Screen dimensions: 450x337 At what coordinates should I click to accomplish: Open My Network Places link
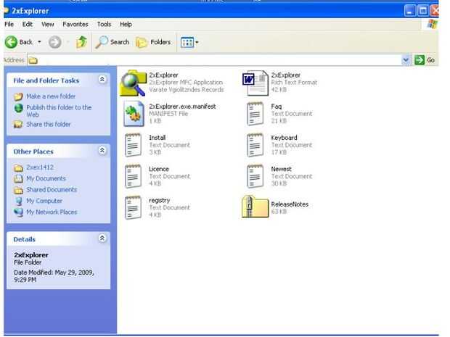tap(52, 212)
